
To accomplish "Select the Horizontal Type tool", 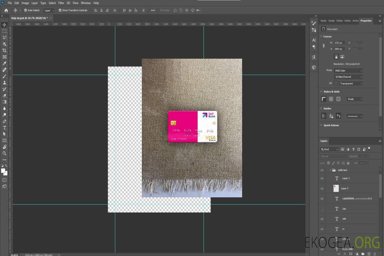I will click(x=5, y=128).
